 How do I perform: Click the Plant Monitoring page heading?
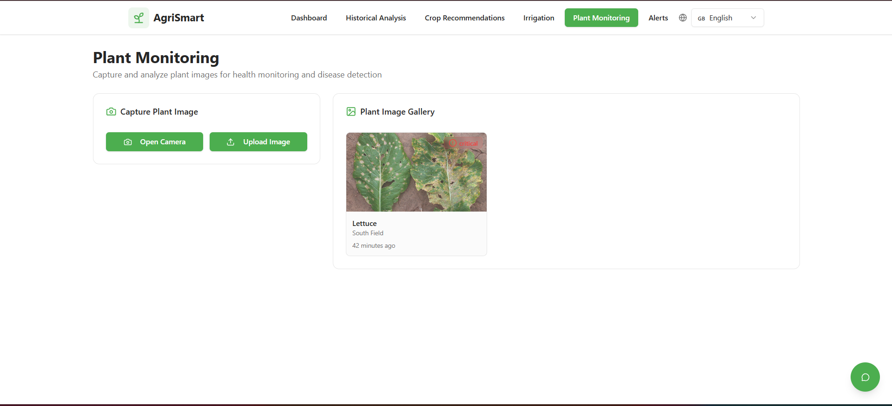(156, 58)
